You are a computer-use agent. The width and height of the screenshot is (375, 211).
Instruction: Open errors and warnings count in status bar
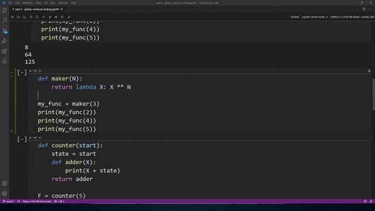click(59, 201)
